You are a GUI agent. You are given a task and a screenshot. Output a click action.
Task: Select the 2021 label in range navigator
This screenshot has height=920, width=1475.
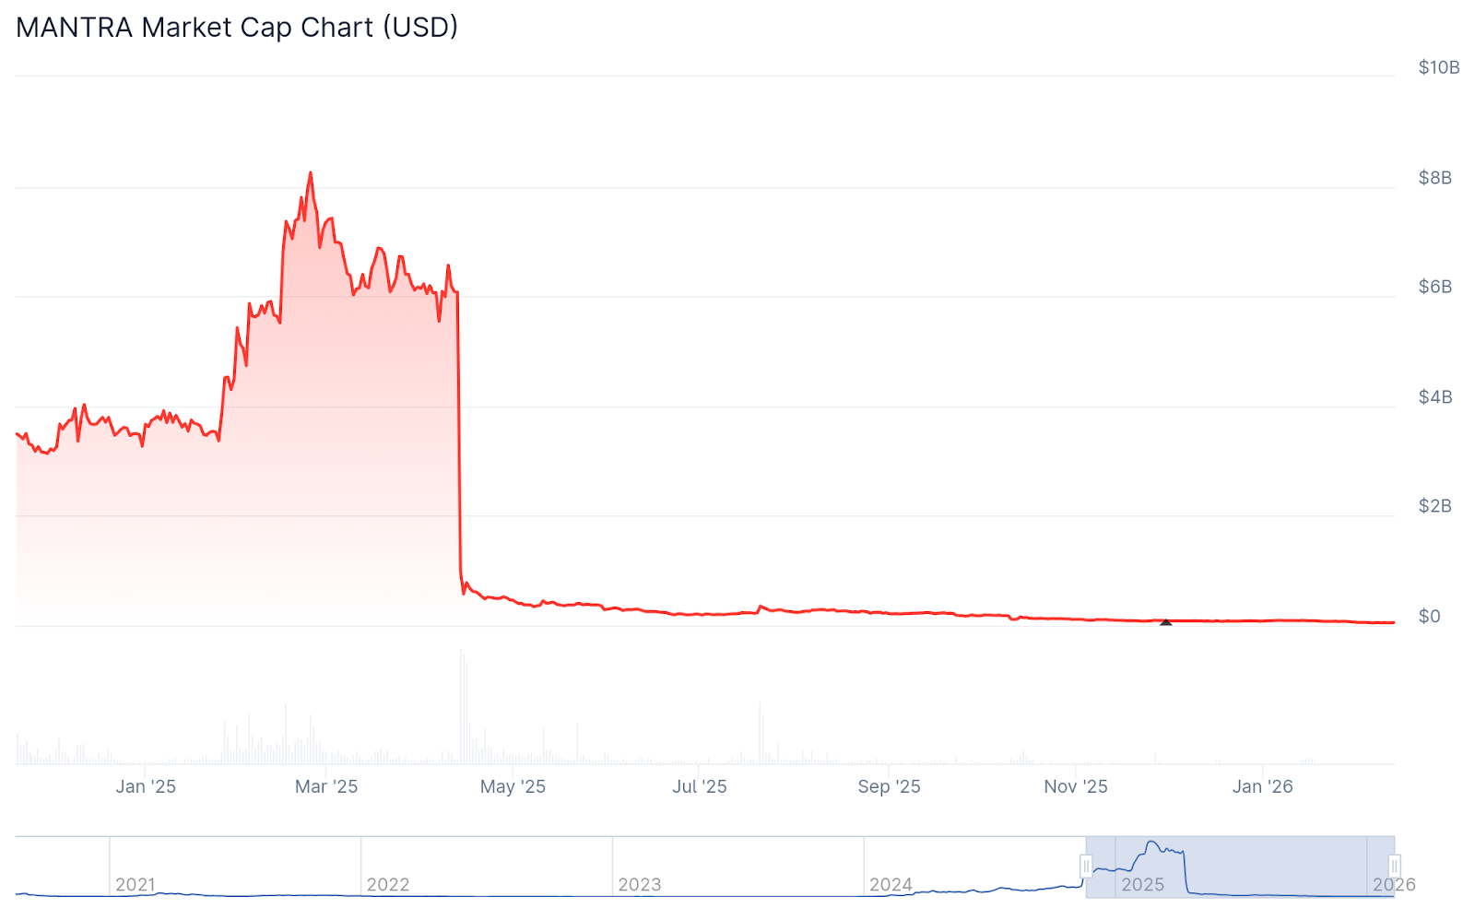[x=136, y=885]
